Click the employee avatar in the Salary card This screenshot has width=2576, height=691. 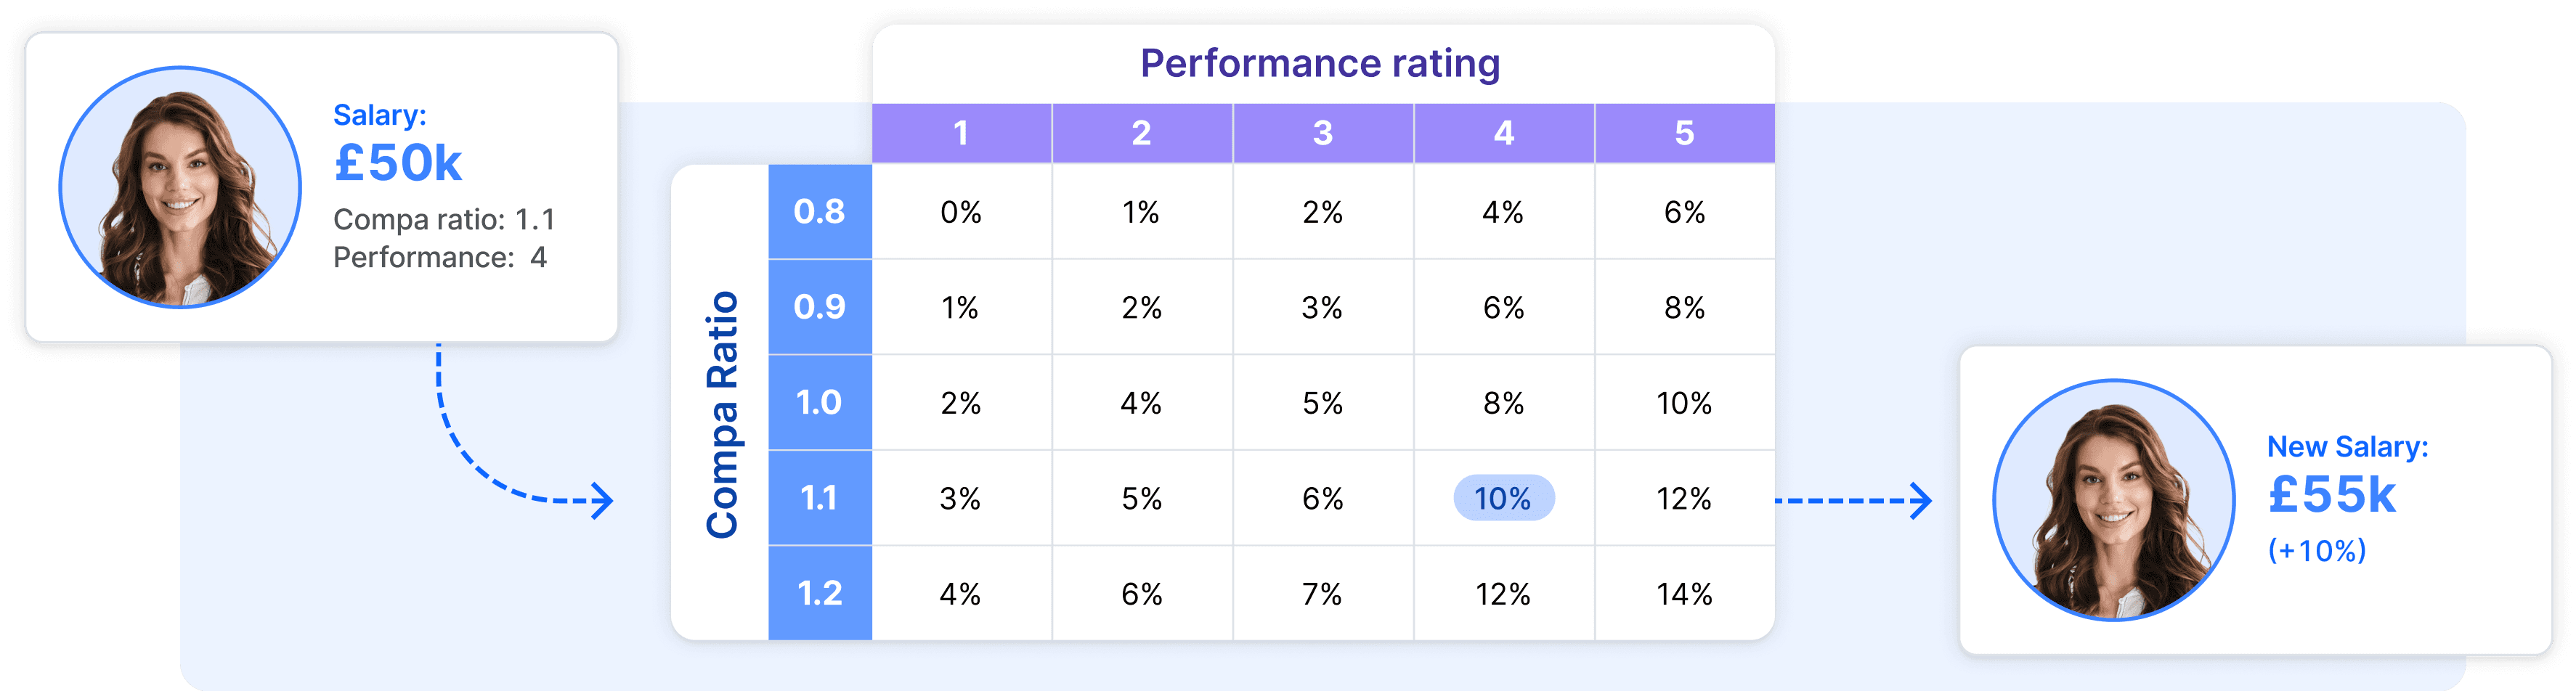(x=180, y=187)
